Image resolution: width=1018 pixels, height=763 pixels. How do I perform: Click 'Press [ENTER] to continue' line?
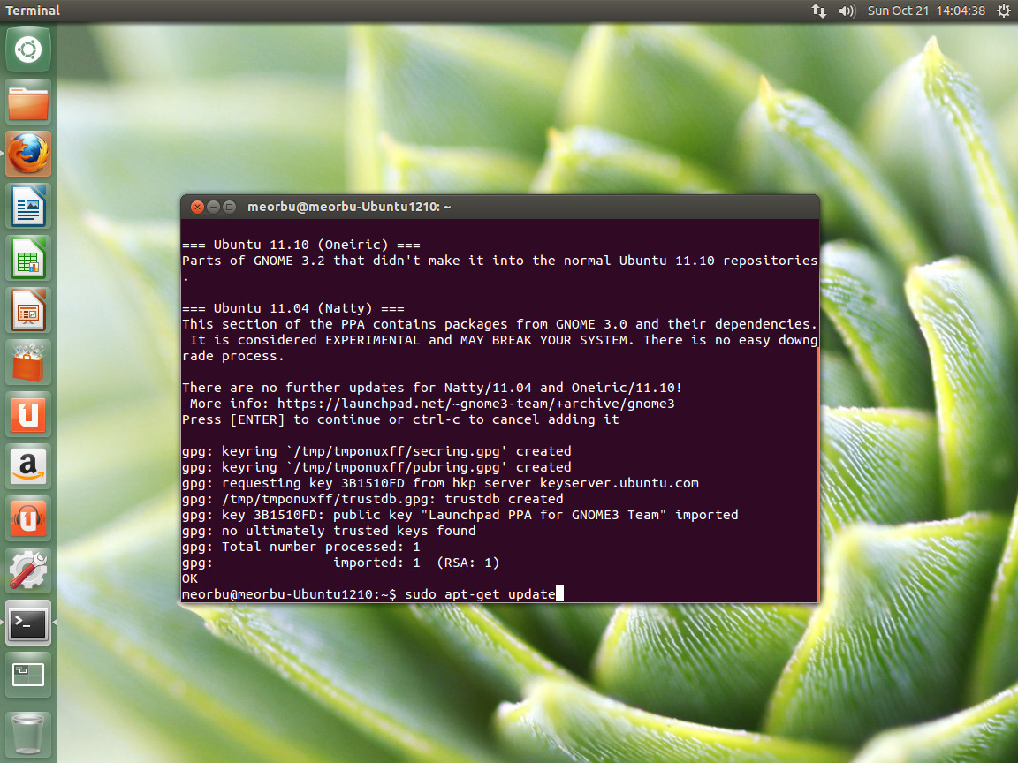(400, 419)
